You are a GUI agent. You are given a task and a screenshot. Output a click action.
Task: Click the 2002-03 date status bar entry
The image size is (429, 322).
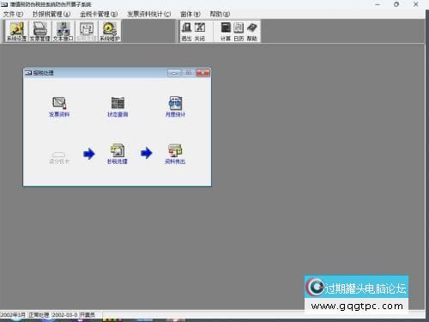(64, 315)
